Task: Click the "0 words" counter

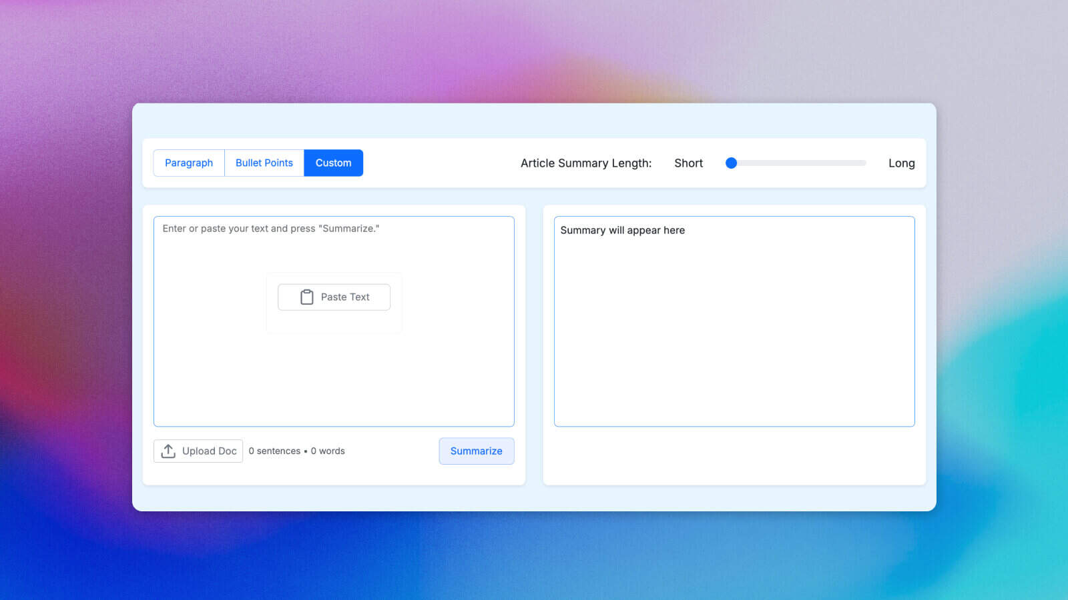Action: pos(328,451)
